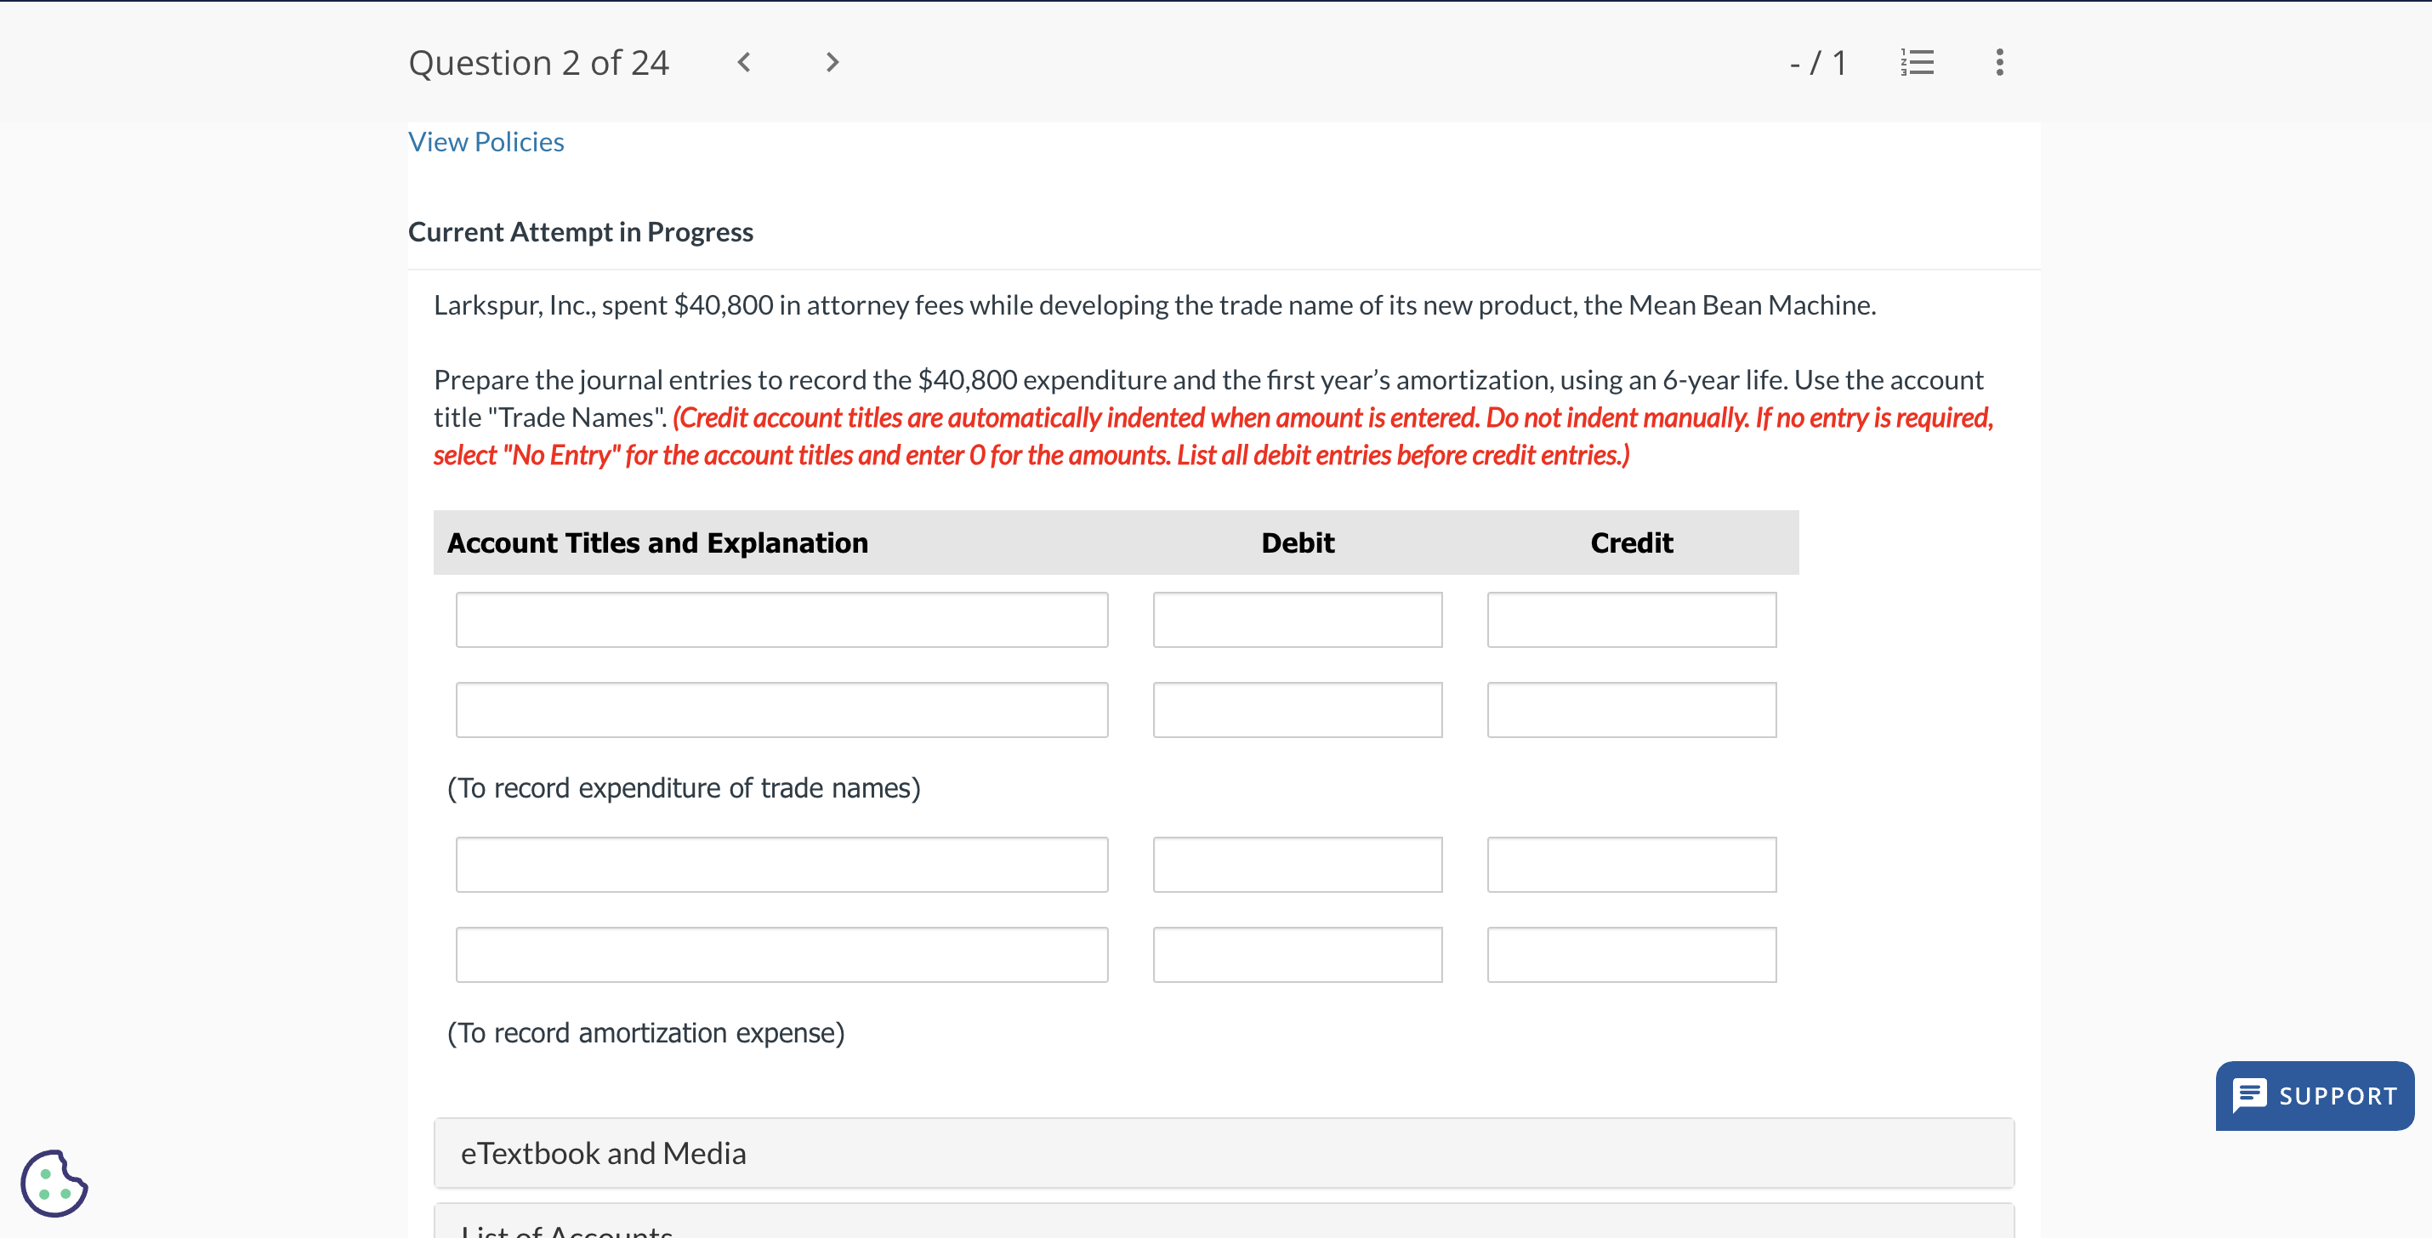Open the cookie preferences icon
The width and height of the screenshot is (2432, 1238).
[x=54, y=1182]
